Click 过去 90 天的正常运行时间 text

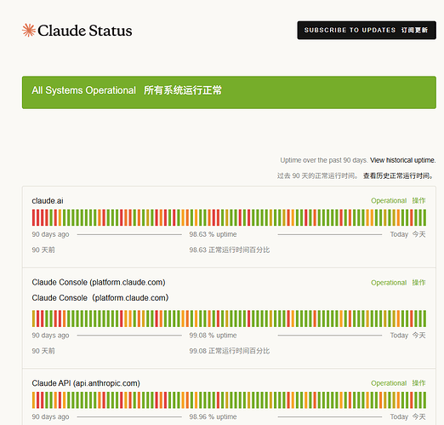317,175
